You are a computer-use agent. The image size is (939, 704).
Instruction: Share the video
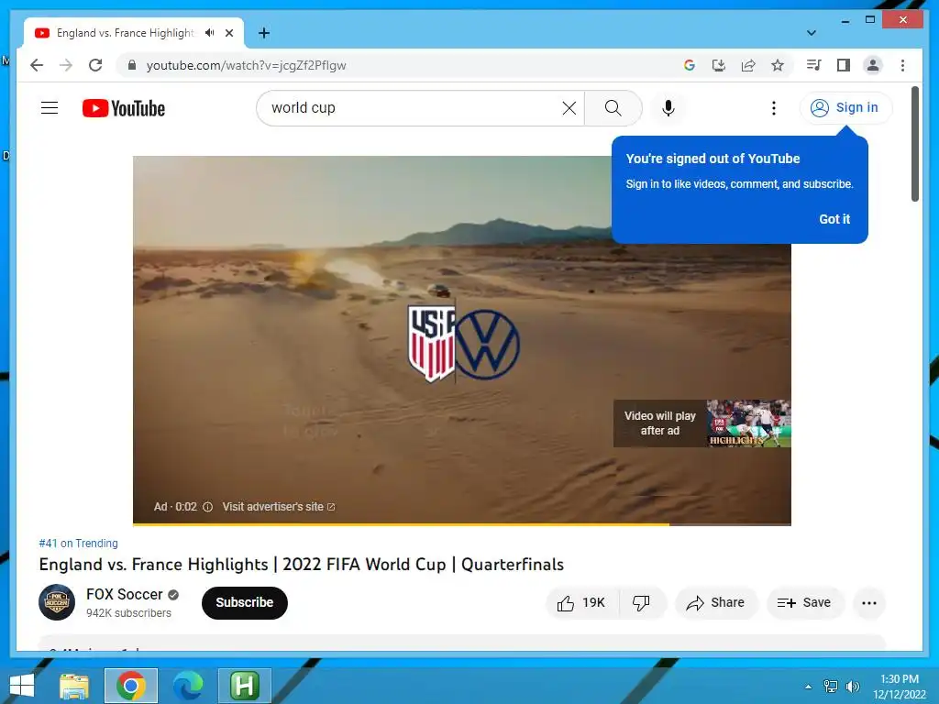tap(716, 603)
